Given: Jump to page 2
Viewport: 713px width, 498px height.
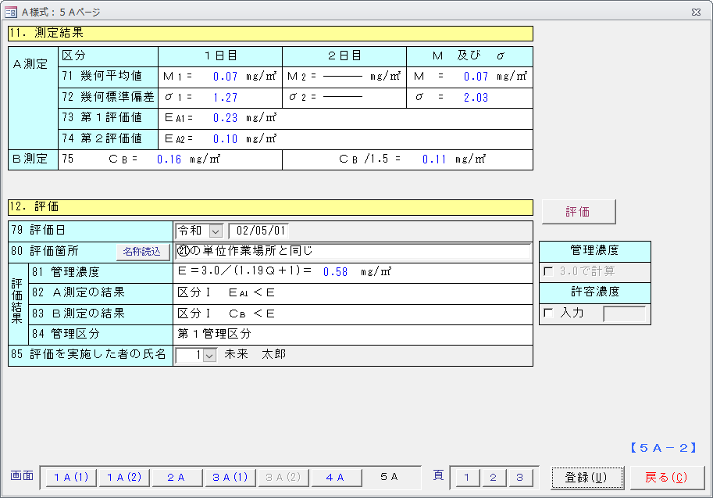Looking at the screenshot, I should pos(493,478).
